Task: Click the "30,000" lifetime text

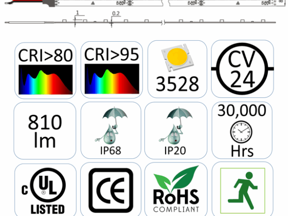Action: point(242,111)
